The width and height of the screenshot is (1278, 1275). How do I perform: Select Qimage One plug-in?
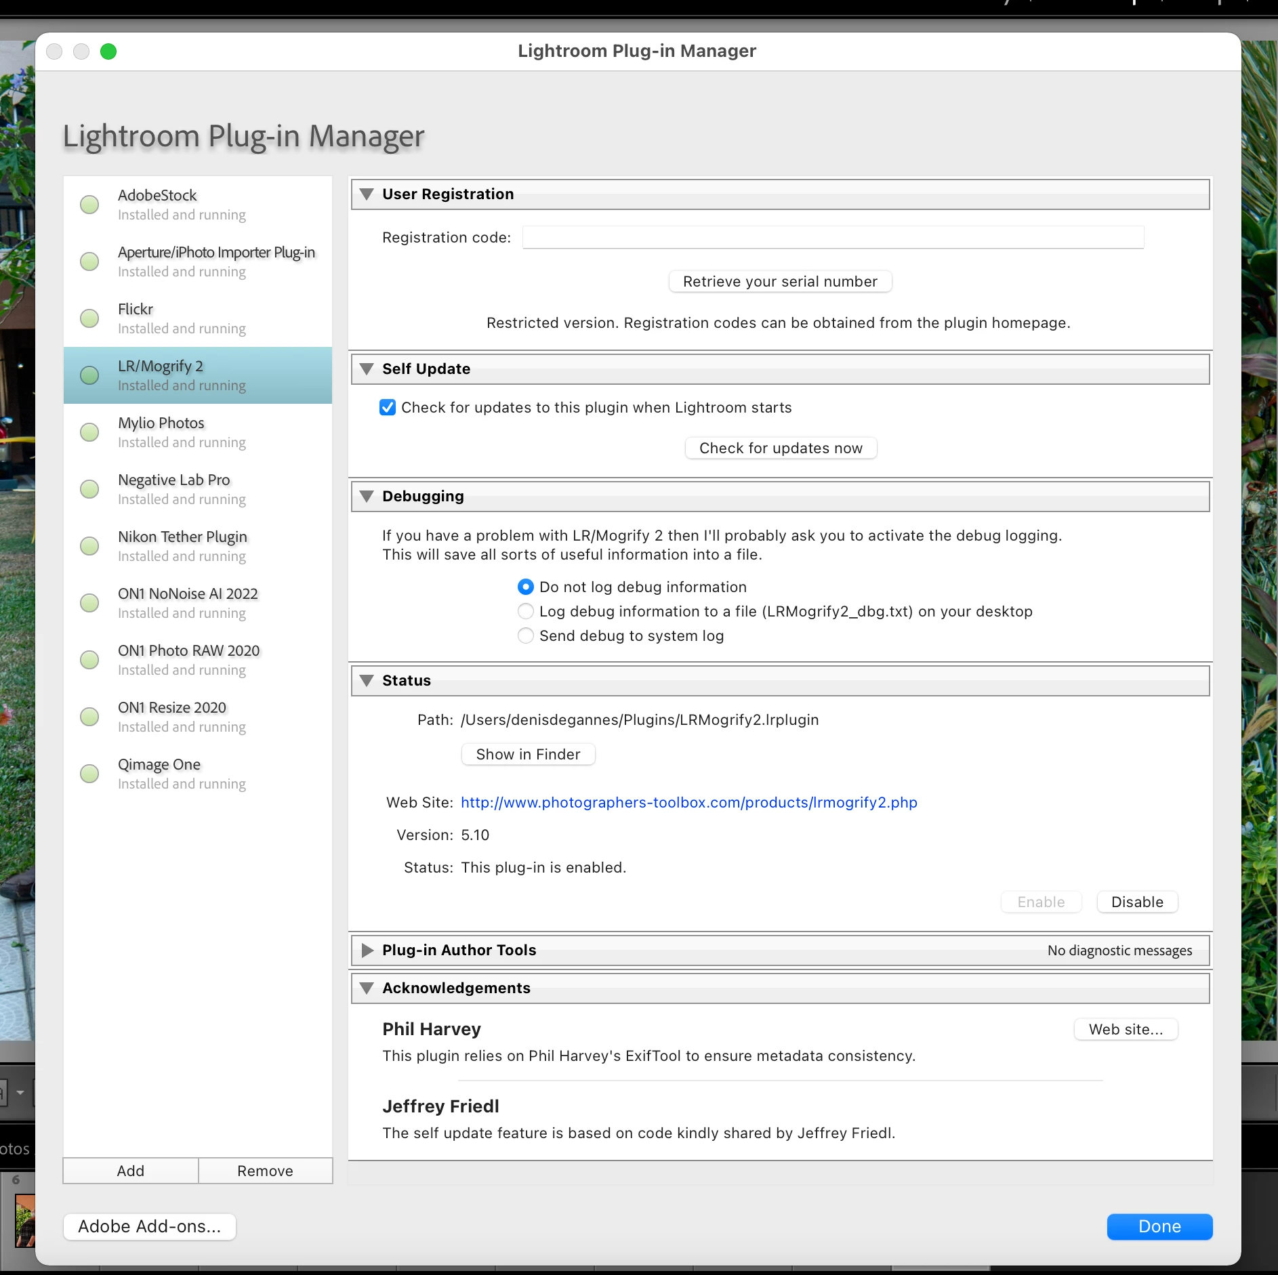[198, 774]
